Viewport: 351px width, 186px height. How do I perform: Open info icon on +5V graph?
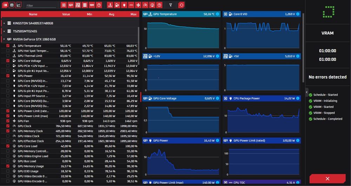[298, 56]
